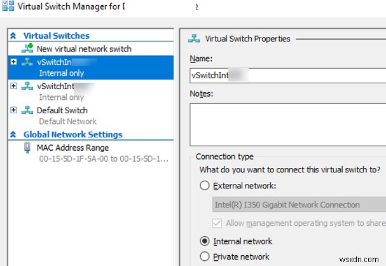
Task: Expand the selected vSwitchIn Internal only switch
Action: tap(14, 62)
